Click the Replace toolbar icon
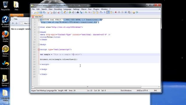 click(81, 12)
